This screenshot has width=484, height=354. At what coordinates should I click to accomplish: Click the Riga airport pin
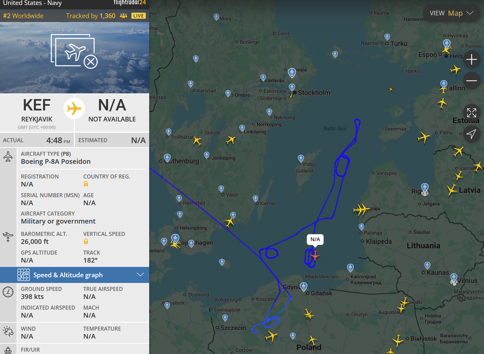[x=425, y=187]
